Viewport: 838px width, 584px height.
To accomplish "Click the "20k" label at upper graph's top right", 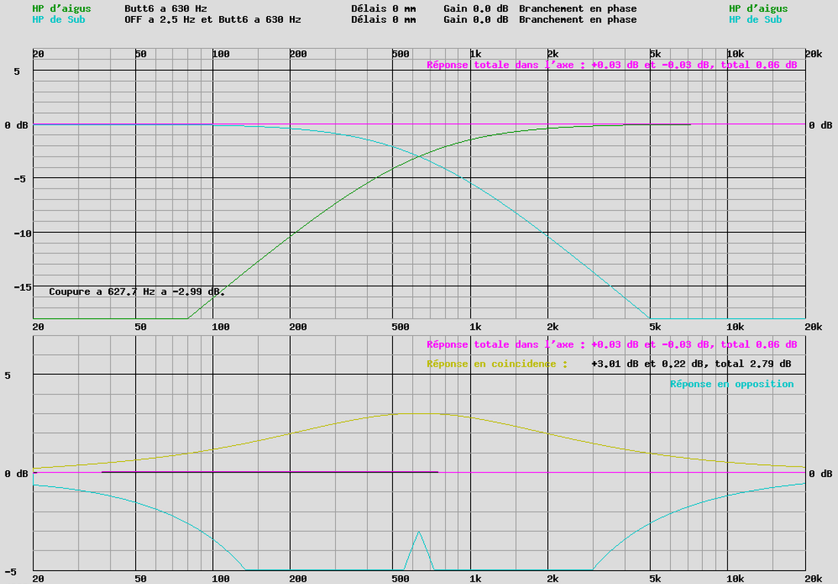I will (814, 54).
